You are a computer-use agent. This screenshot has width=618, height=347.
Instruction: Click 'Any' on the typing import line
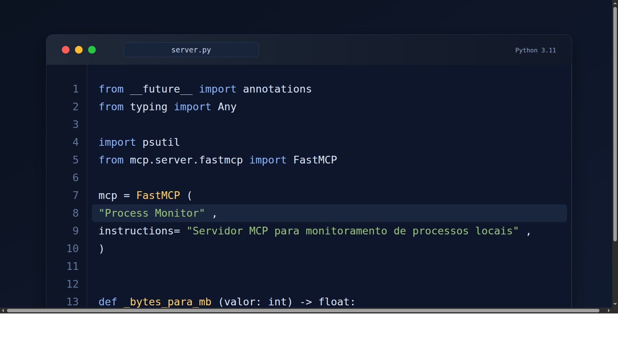click(x=227, y=107)
